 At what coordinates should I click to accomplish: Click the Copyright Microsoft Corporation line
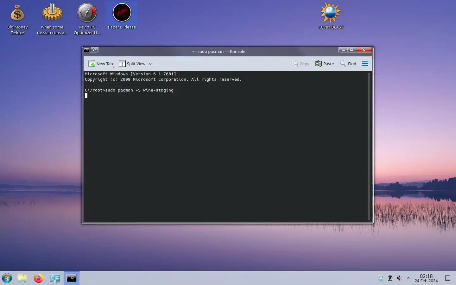(x=163, y=79)
